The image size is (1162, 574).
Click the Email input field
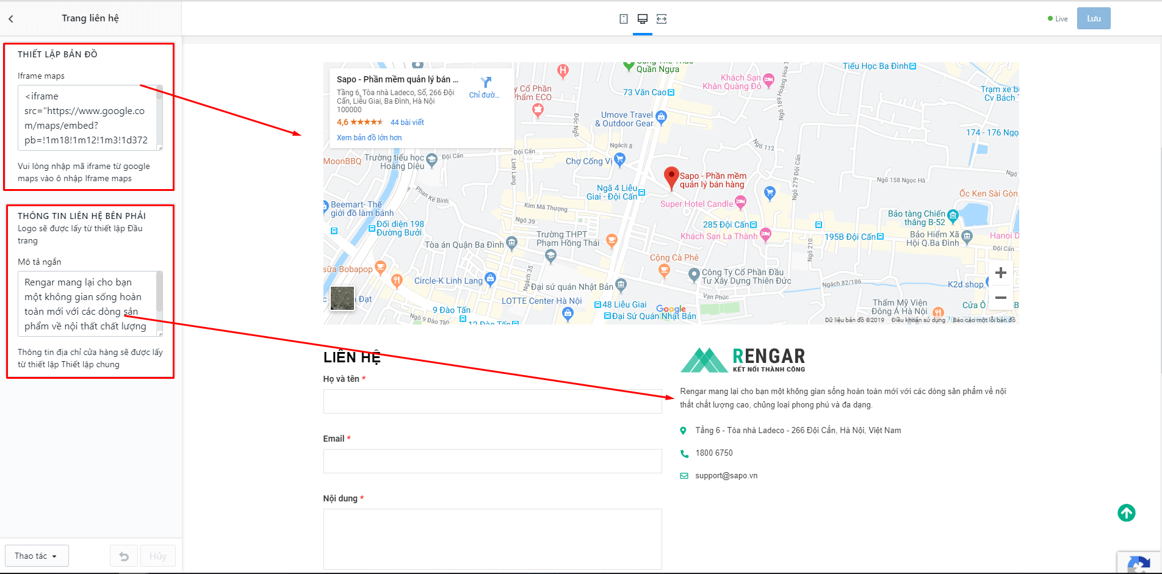coord(493,461)
